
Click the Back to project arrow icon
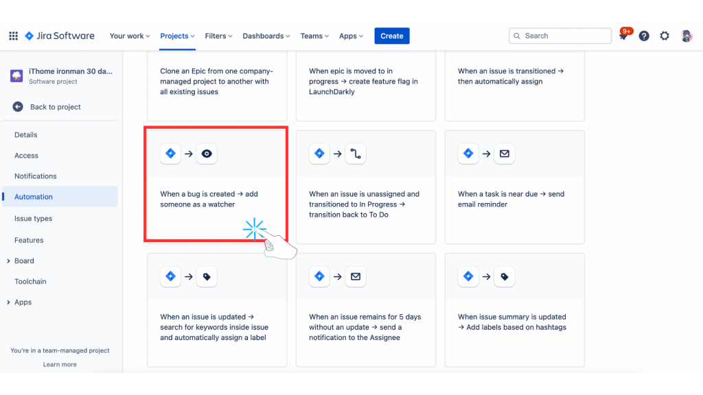(18, 106)
